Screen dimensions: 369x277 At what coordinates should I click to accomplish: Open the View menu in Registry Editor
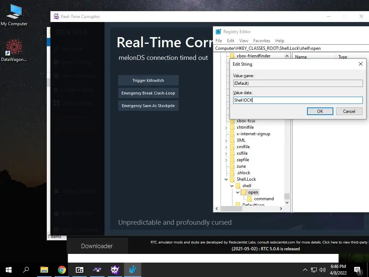pyautogui.click(x=244, y=40)
